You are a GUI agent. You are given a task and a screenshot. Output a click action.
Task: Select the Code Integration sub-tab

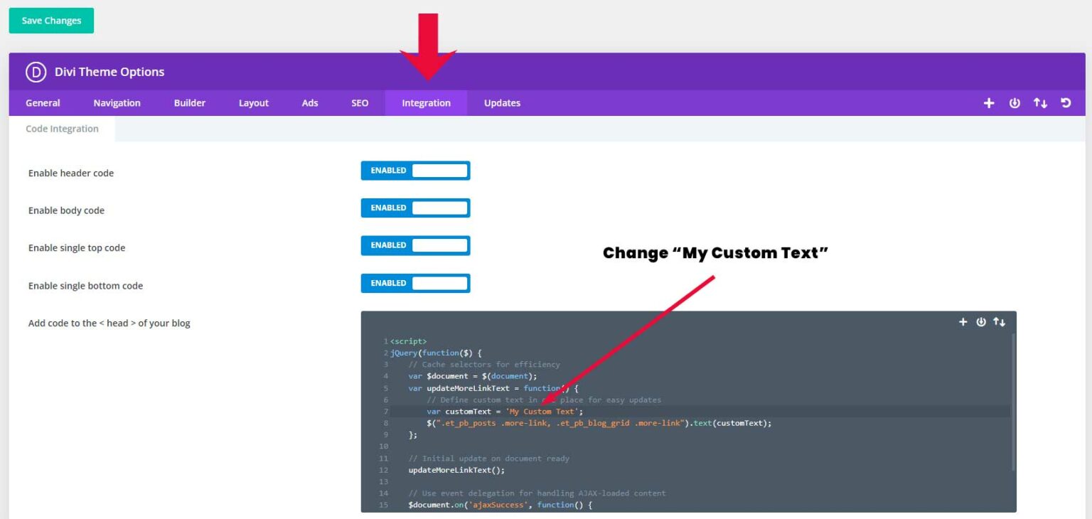click(x=63, y=128)
